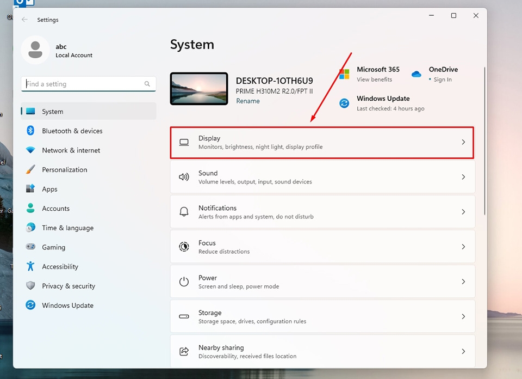This screenshot has width=522, height=379.
Task: Click the Nearby sharing icon
Action: click(184, 351)
